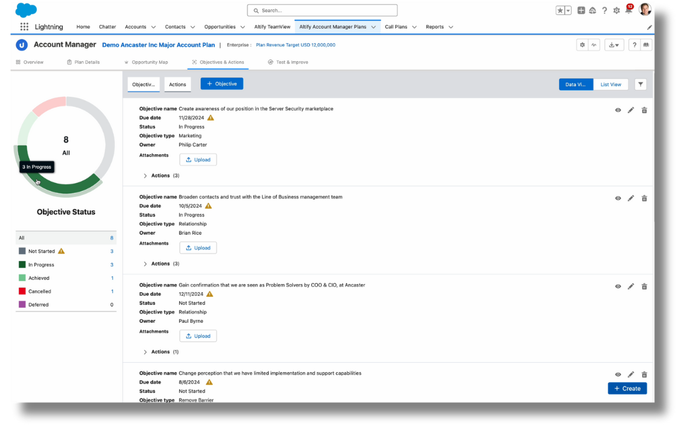Click warning icon beside due date 11/28/2024
This screenshot has height=437, width=687.
point(210,118)
